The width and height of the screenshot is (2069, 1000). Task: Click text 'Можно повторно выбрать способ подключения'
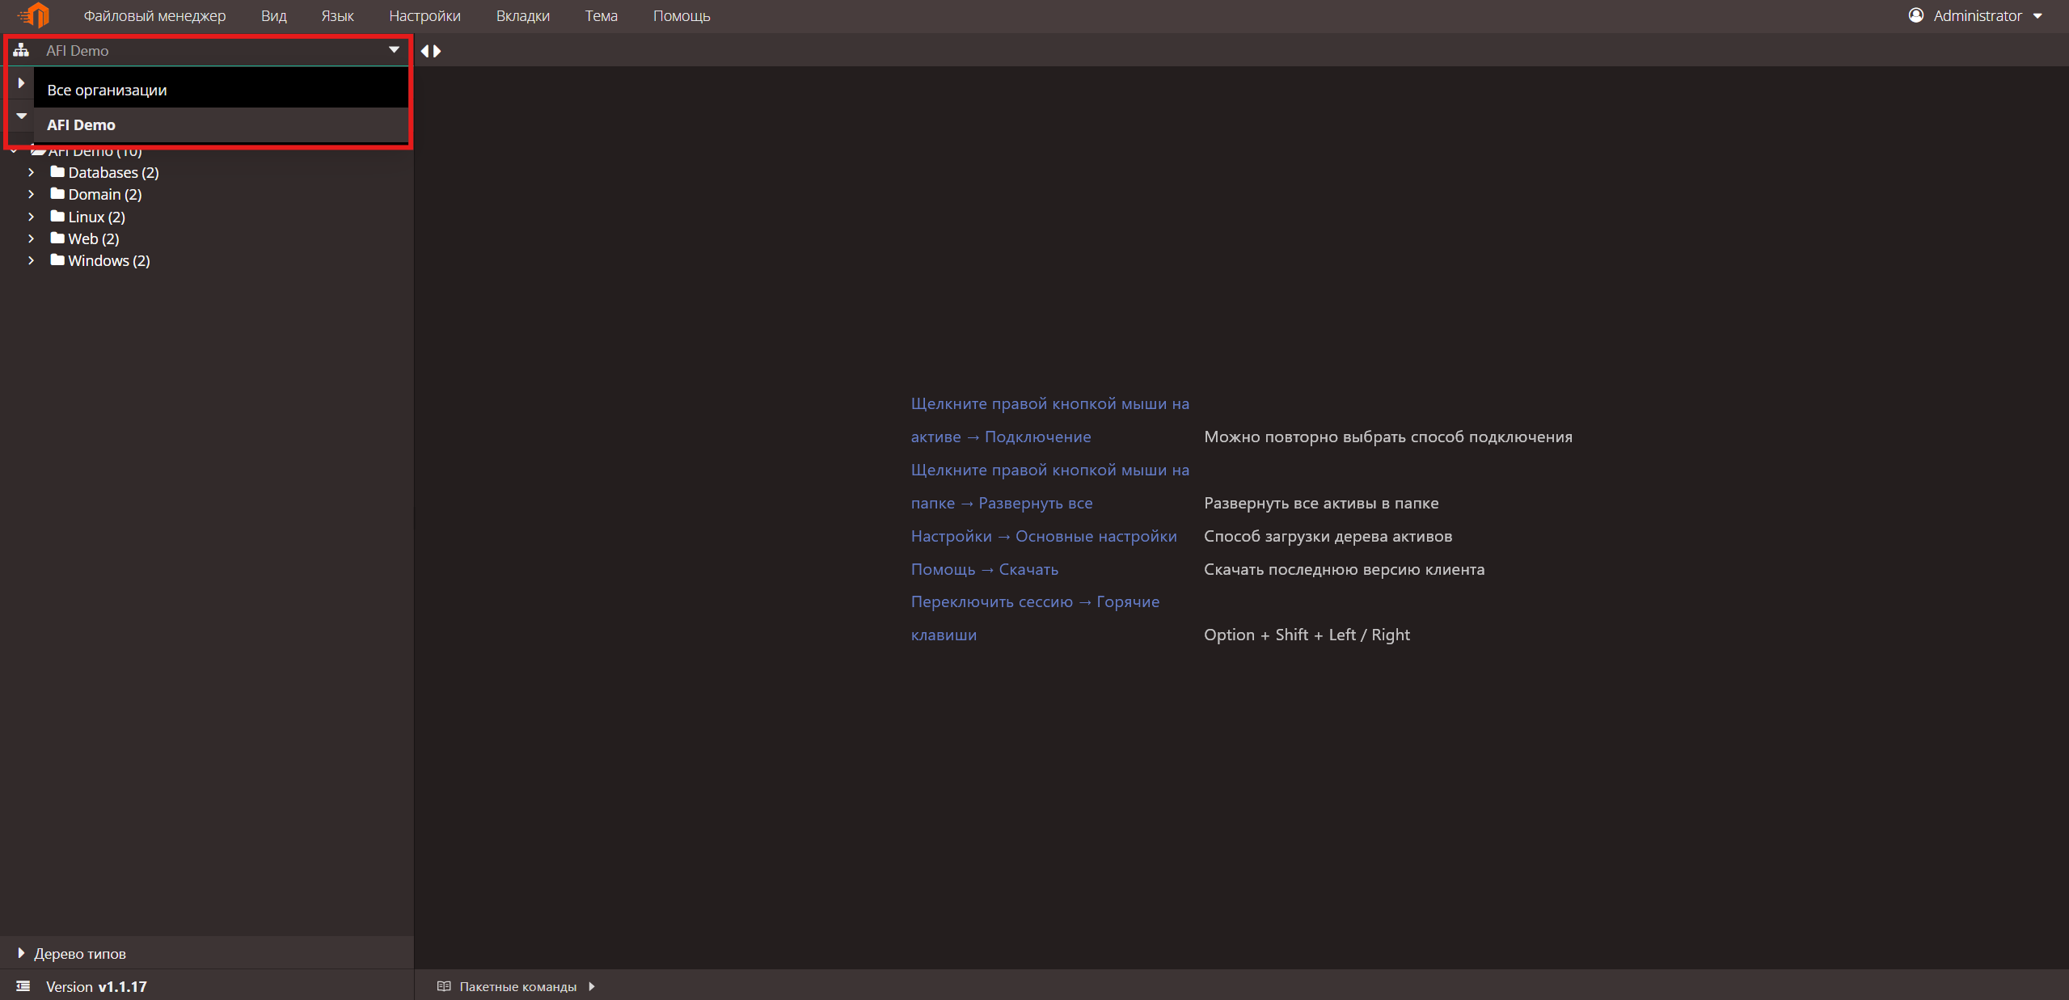click(1388, 437)
